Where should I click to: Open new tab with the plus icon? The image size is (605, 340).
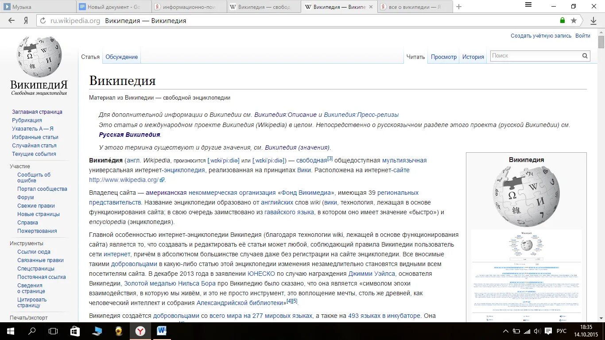(459, 7)
